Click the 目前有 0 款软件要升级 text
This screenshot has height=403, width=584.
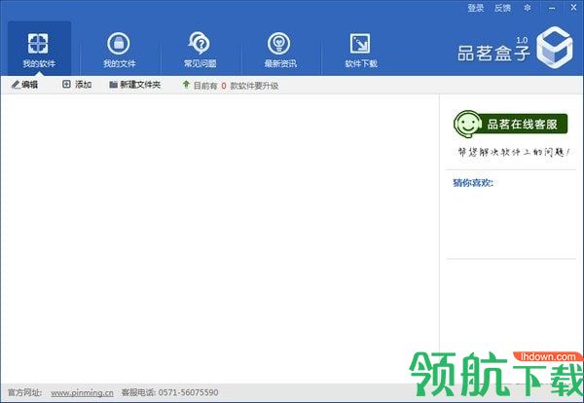236,86
